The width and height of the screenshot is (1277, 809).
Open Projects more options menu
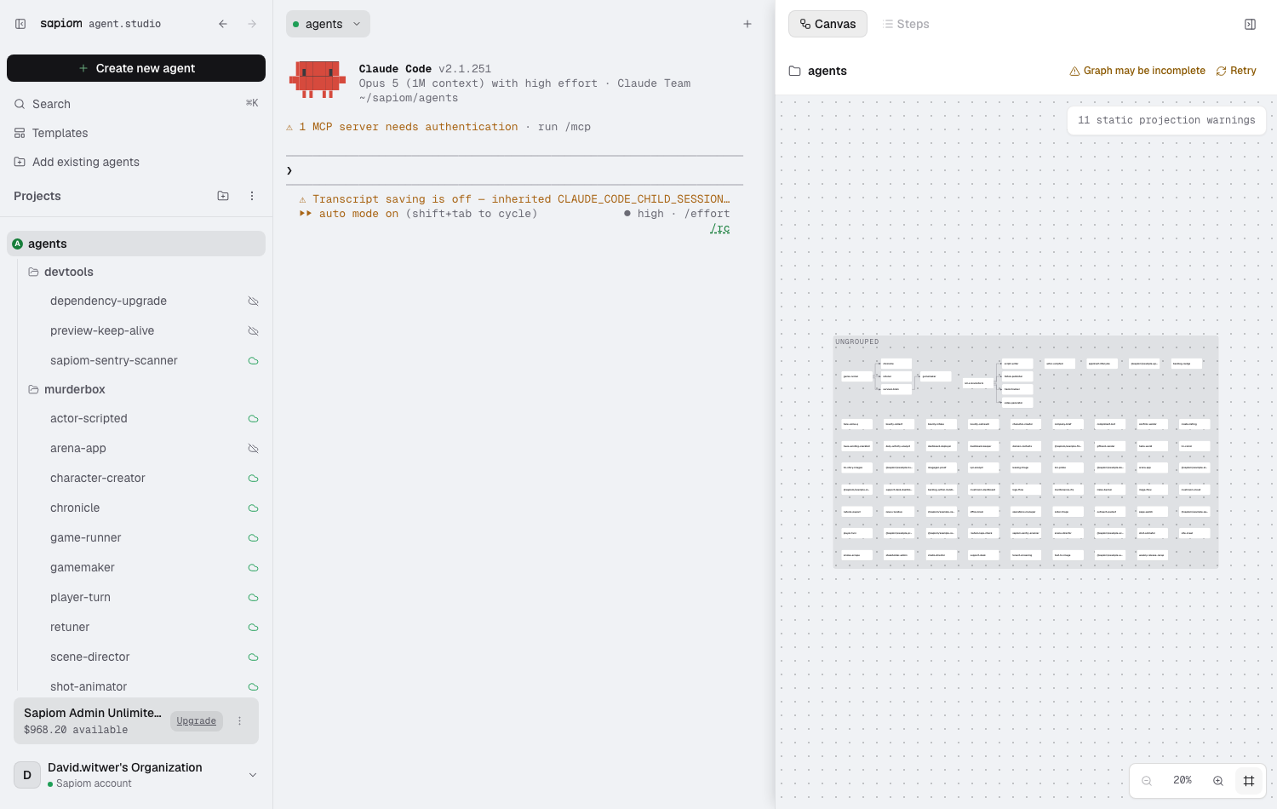coord(252,196)
